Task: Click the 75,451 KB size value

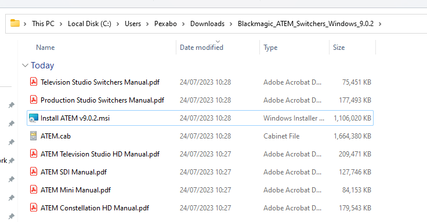Action: pos(357,82)
